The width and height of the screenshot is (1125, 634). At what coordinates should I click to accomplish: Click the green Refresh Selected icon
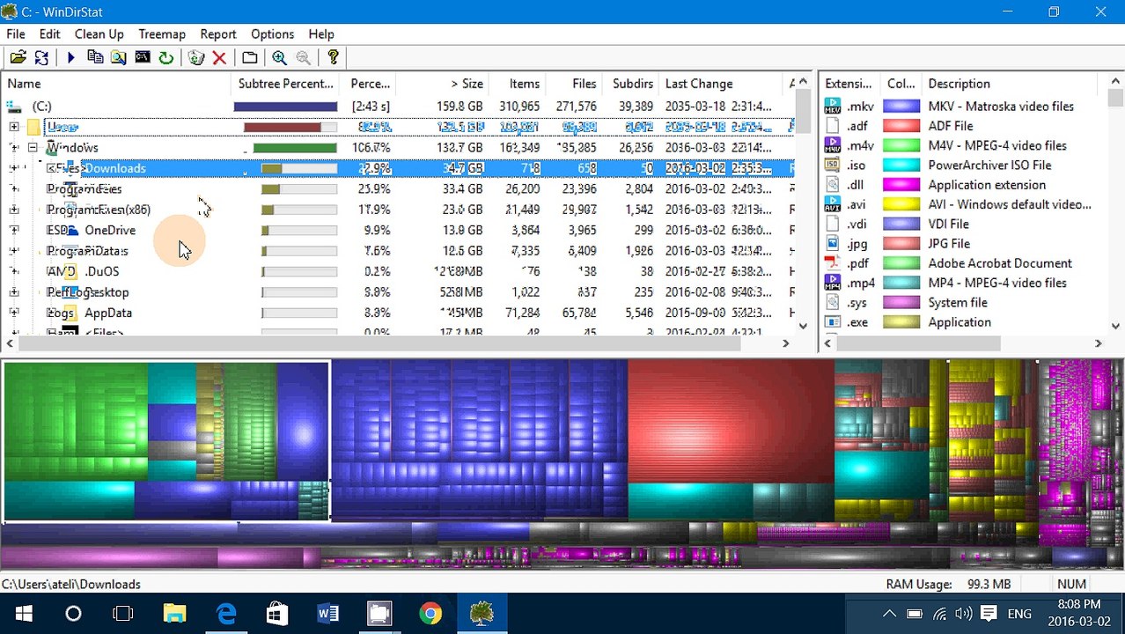pos(165,57)
